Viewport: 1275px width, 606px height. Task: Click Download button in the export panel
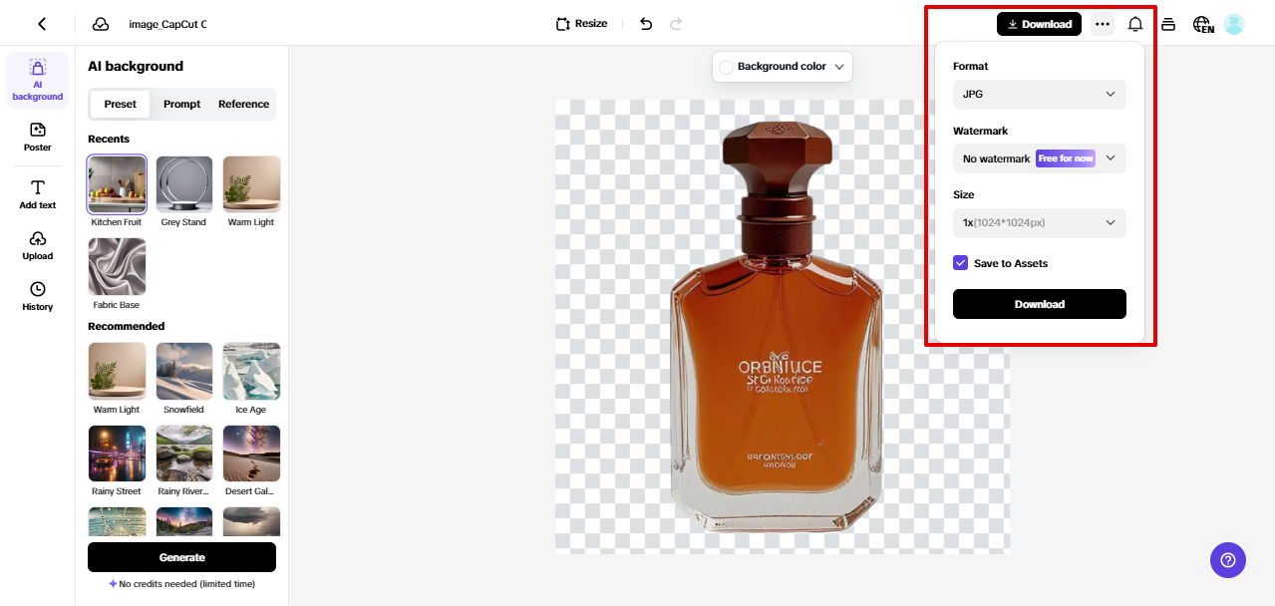coord(1040,304)
